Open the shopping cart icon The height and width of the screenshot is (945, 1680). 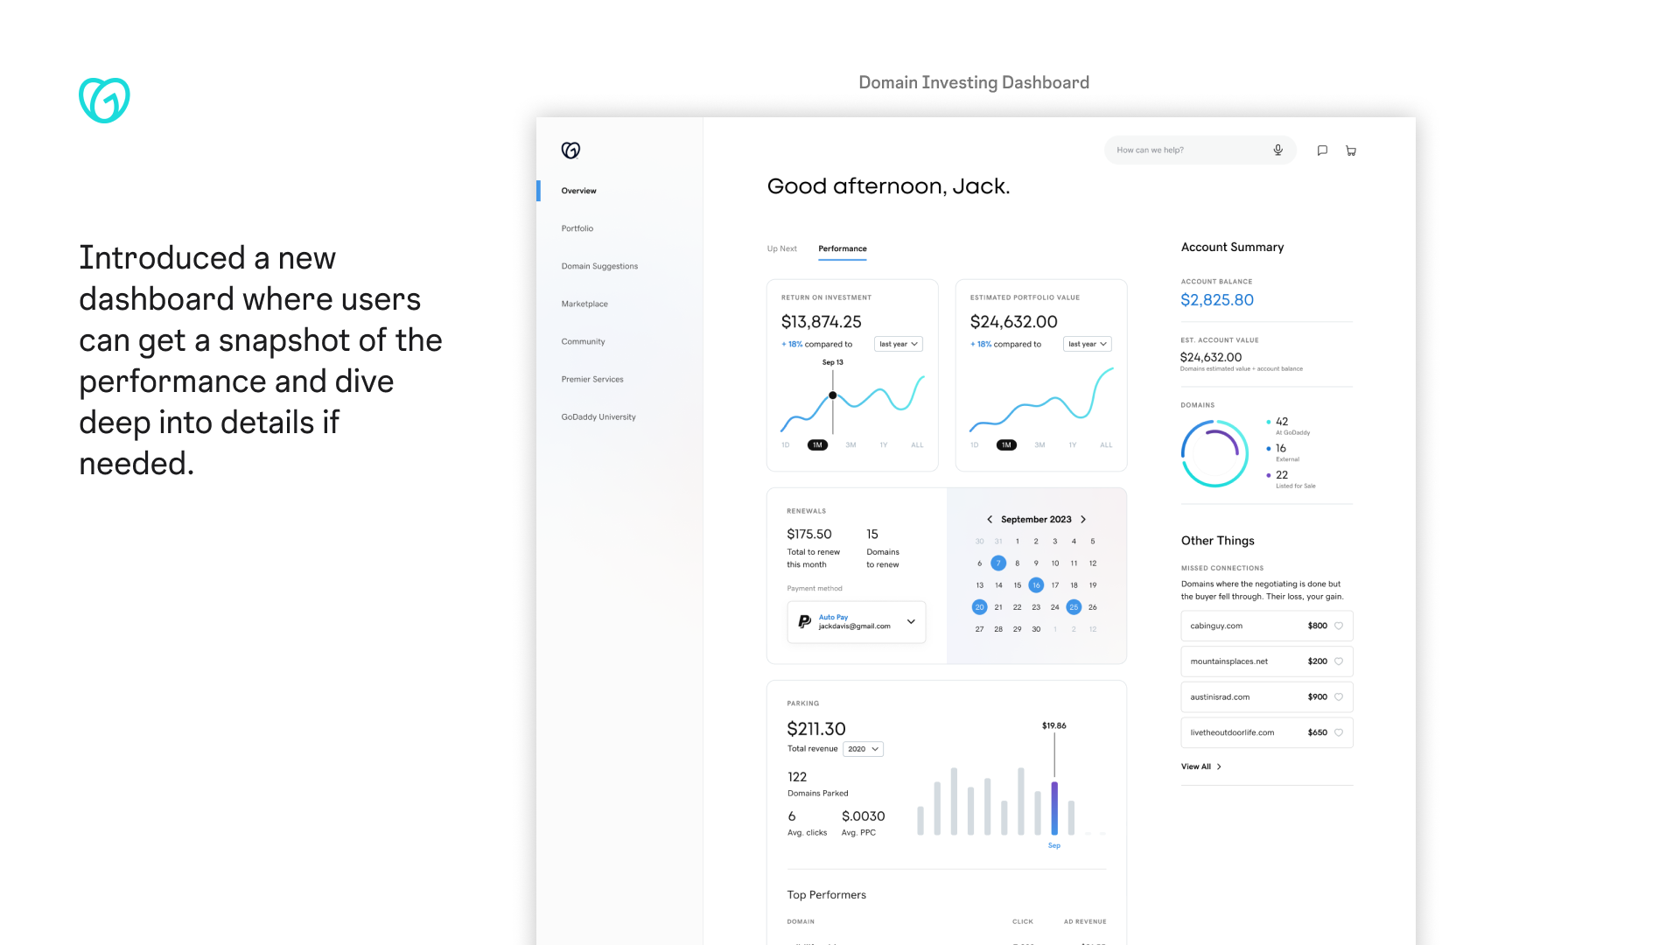click(1351, 150)
